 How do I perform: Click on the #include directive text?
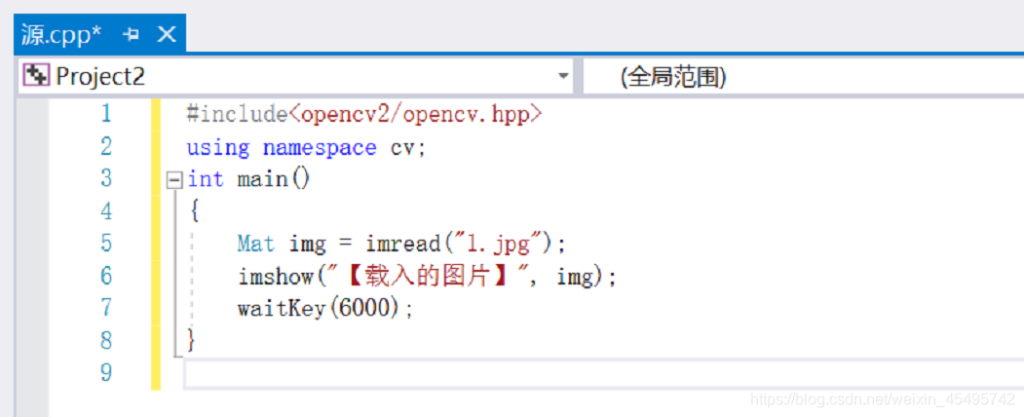[x=237, y=114]
